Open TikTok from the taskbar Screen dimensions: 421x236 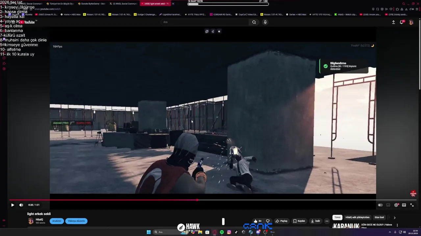(x=236, y=232)
